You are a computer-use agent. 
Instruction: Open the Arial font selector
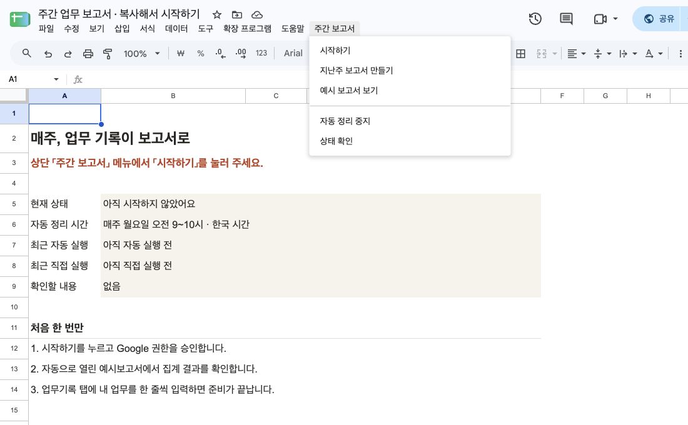pyautogui.click(x=293, y=54)
